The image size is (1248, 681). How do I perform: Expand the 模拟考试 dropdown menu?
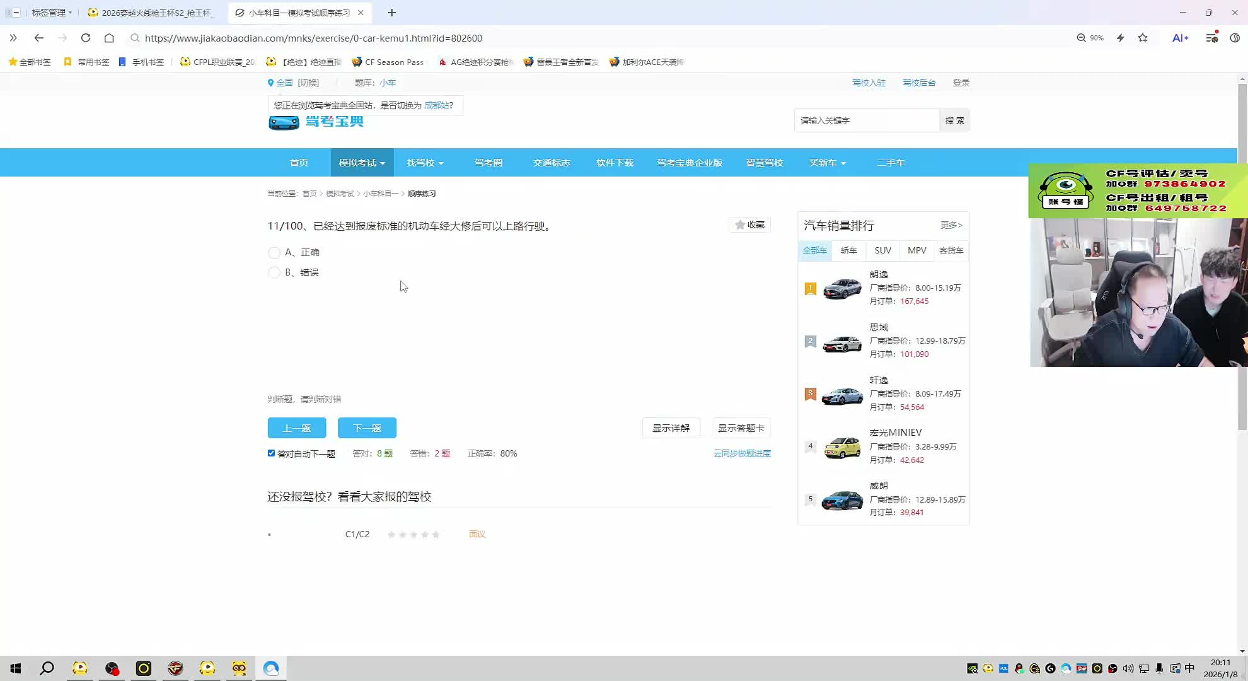point(361,162)
